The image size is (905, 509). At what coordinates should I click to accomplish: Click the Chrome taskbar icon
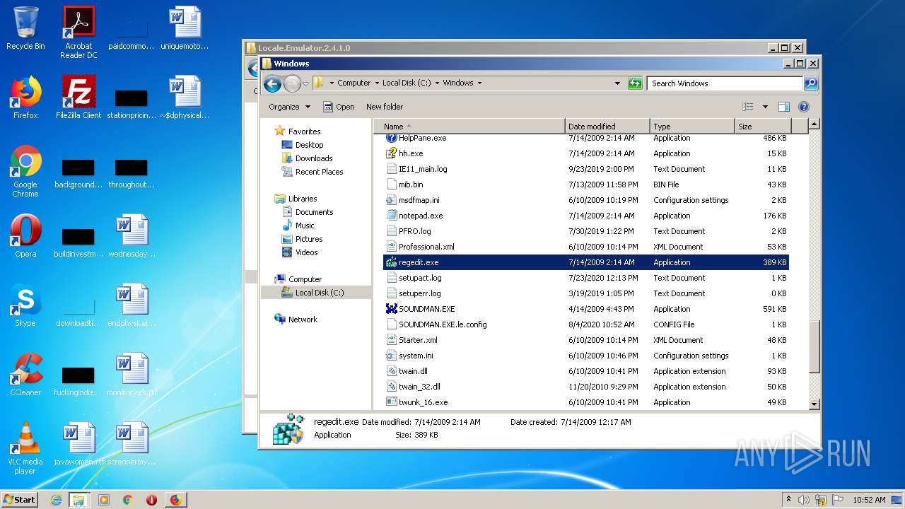[x=127, y=500]
